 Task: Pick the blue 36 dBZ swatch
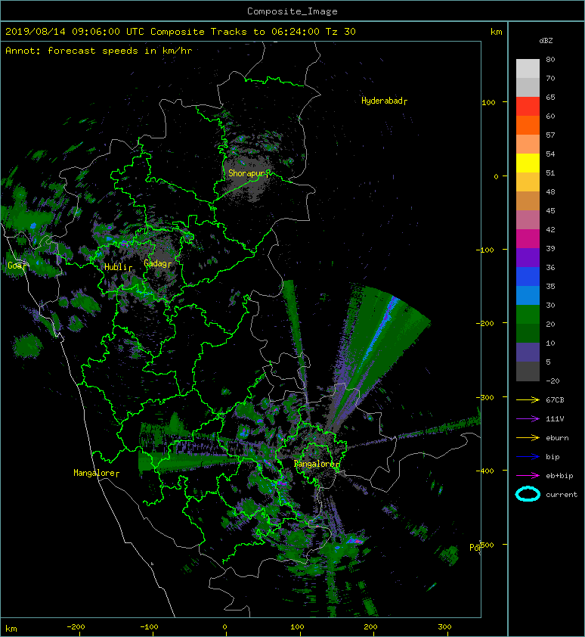(528, 276)
